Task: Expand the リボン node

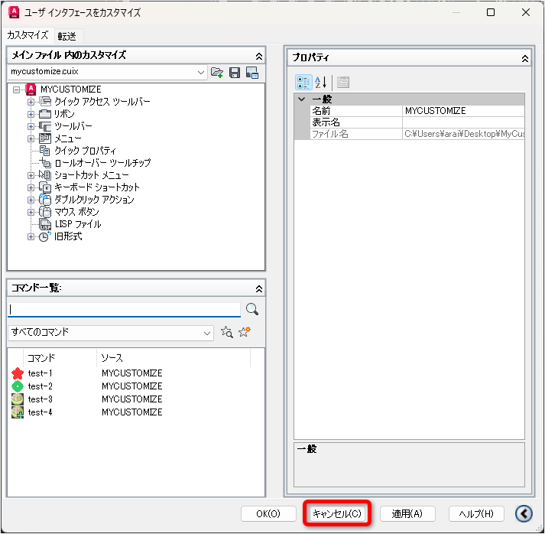Action: (x=31, y=114)
